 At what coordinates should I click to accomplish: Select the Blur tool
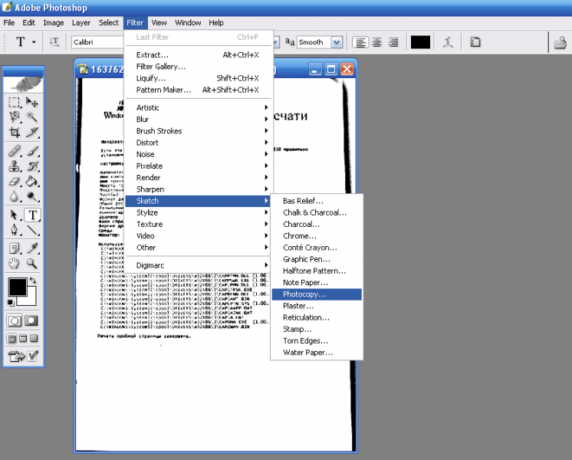point(15,196)
